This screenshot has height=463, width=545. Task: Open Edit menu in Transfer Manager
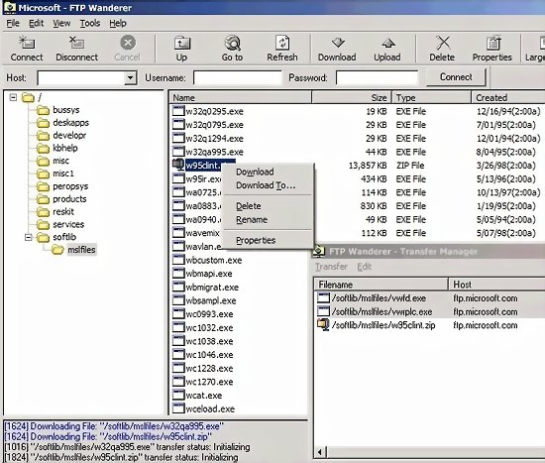tap(365, 267)
